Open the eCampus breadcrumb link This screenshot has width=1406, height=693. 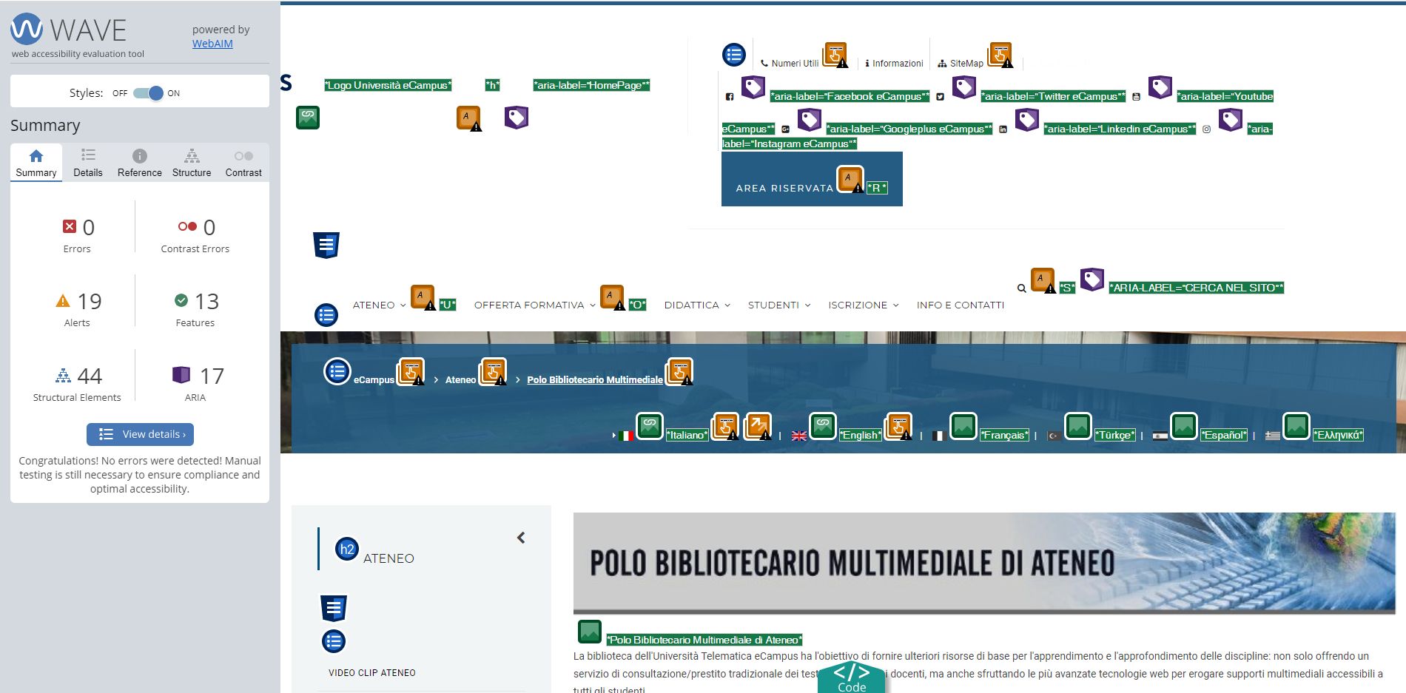pyautogui.click(x=374, y=379)
